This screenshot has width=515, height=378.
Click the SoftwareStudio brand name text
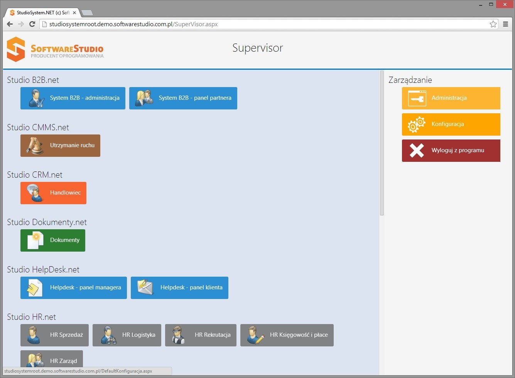tap(67, 49)
